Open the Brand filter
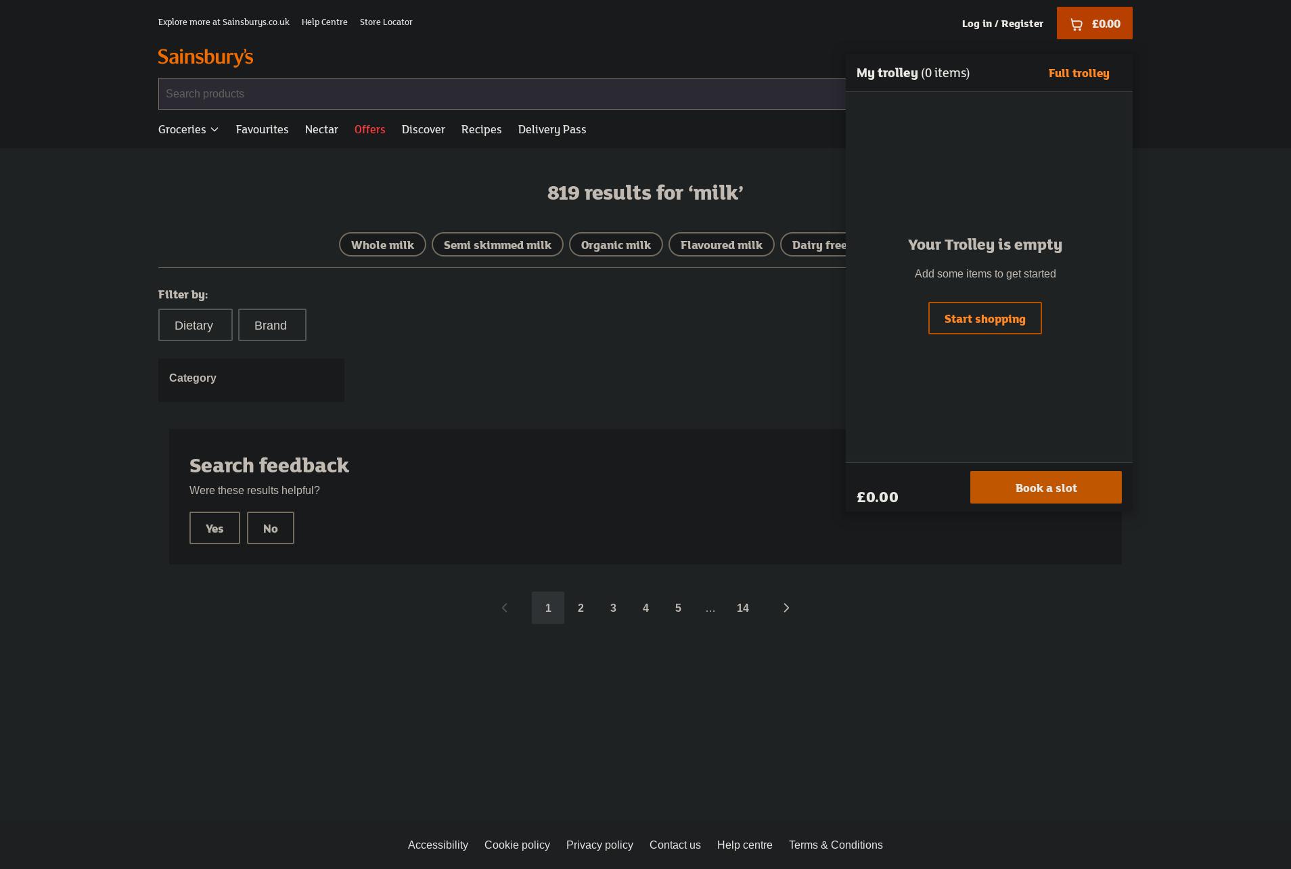Viewport: 1291px width, 869px height. click(272, 325)
